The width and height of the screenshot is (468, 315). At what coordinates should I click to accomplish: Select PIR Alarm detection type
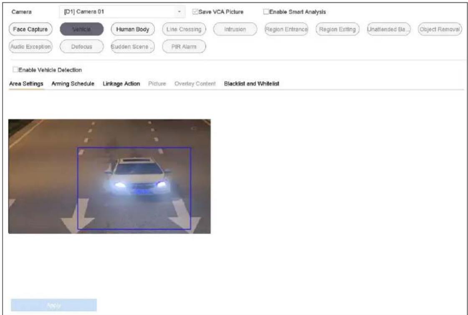(x=184, y=46)
